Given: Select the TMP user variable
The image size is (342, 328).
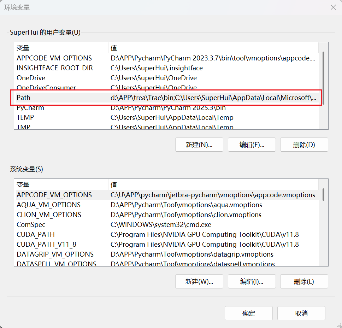Looking at the screenshot, I should click(x=167, y=126).
